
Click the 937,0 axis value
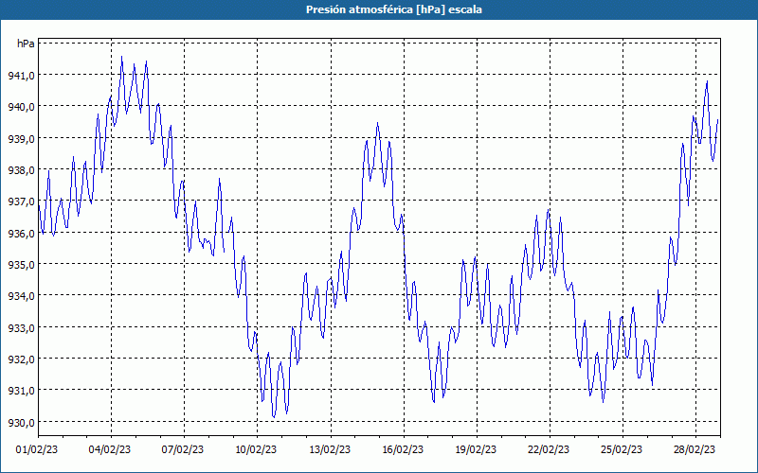coord(21,201)
